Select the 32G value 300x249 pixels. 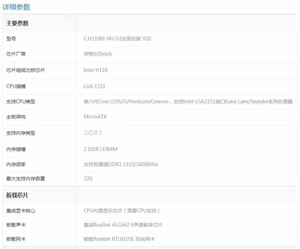point(88,179)
